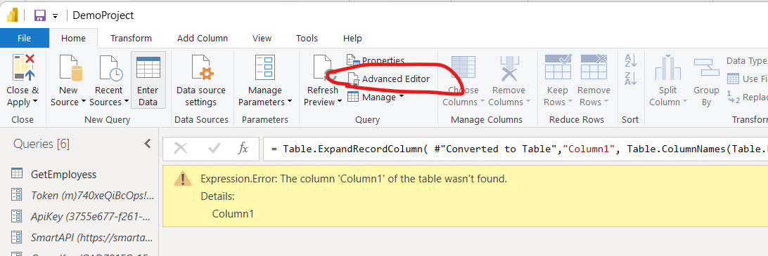This screenshot has height=256, width=768.
Task: Sort ascending with the A-Z icon
Action: (x=630, y=60)
